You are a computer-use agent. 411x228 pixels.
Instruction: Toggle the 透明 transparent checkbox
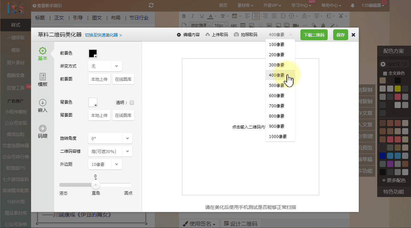point(132,103)
